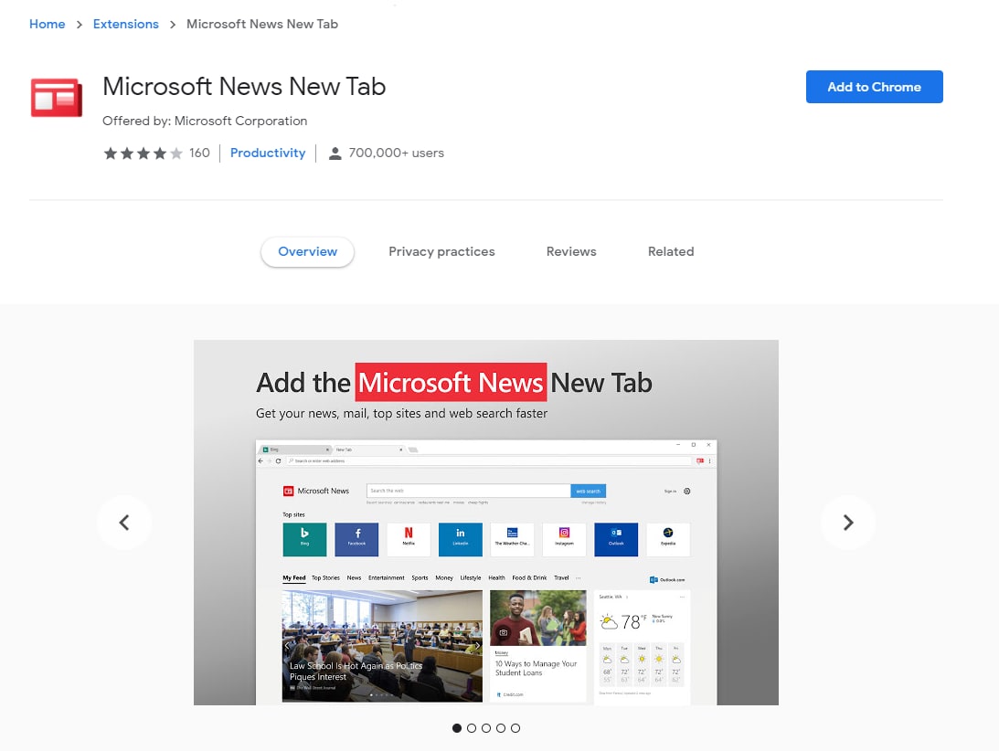Click the Add to Chrome button
999x751 pixels.
pyautogui.click(x=874, y=87)
